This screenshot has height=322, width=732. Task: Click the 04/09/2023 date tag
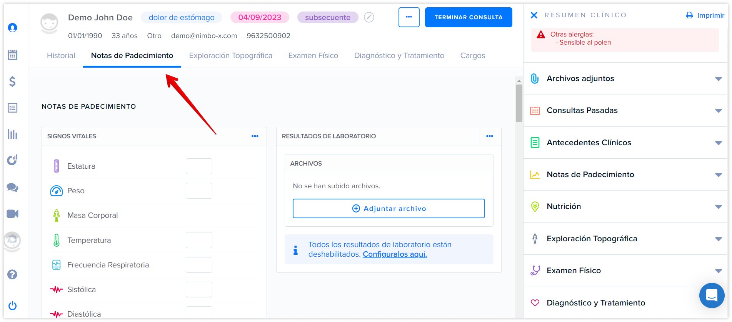pyautogui.click(x=260, y=17)
